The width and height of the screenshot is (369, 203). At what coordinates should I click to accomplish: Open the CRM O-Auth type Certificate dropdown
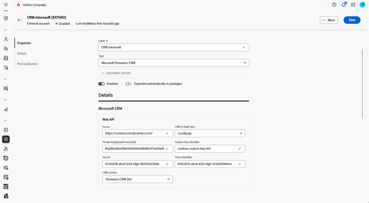click(x=210, y=134)
